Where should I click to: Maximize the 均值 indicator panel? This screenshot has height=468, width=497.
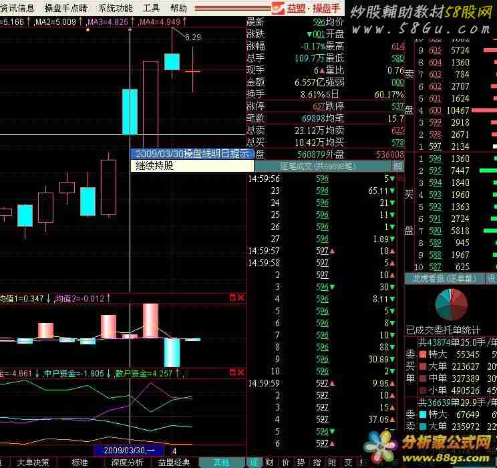[232, 298]
